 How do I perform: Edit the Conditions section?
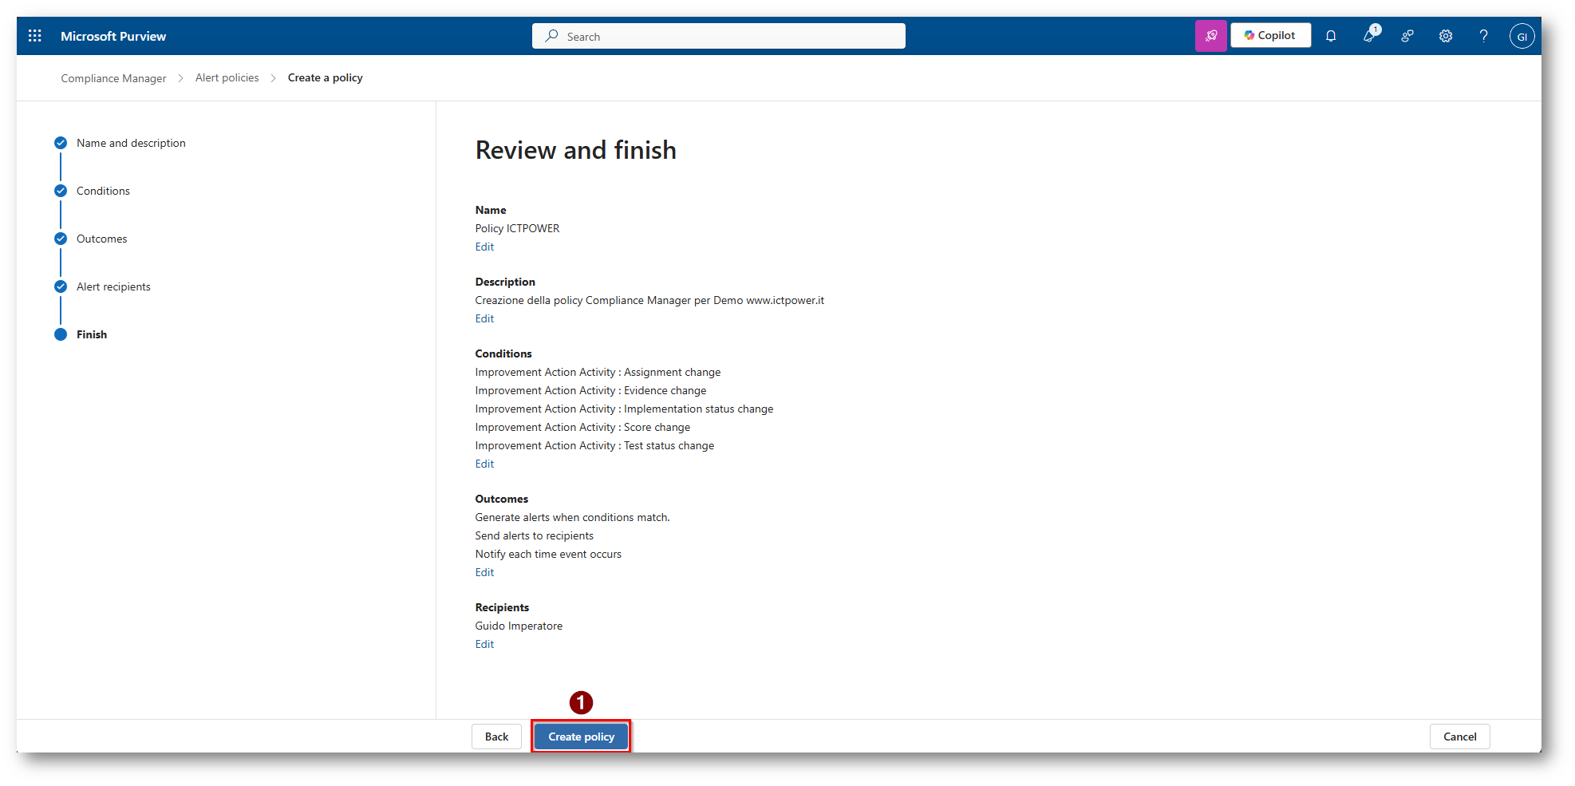tap(484, 464)
